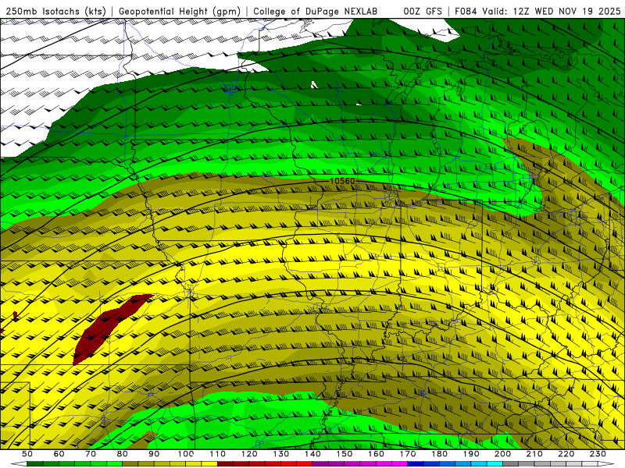This screenshot has height=468, width=625.
Task: Click the red color bar segment under 120
Action: (x=257, y=464)
